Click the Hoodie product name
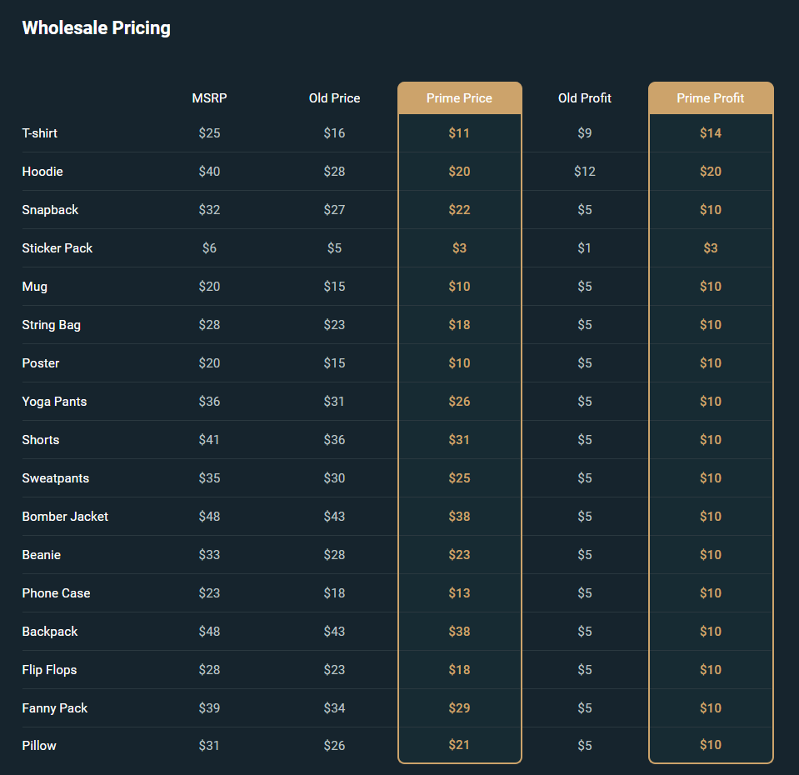 tap(42, 172)
